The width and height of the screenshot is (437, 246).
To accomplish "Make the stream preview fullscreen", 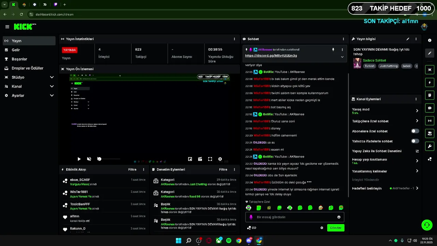I will pos(210,159).
